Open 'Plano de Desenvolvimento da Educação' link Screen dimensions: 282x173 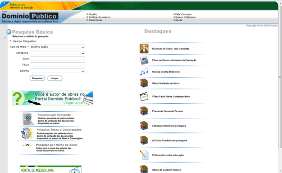tap(174, 60)
